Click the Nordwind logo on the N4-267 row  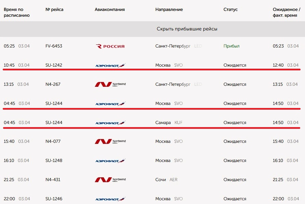110,84
